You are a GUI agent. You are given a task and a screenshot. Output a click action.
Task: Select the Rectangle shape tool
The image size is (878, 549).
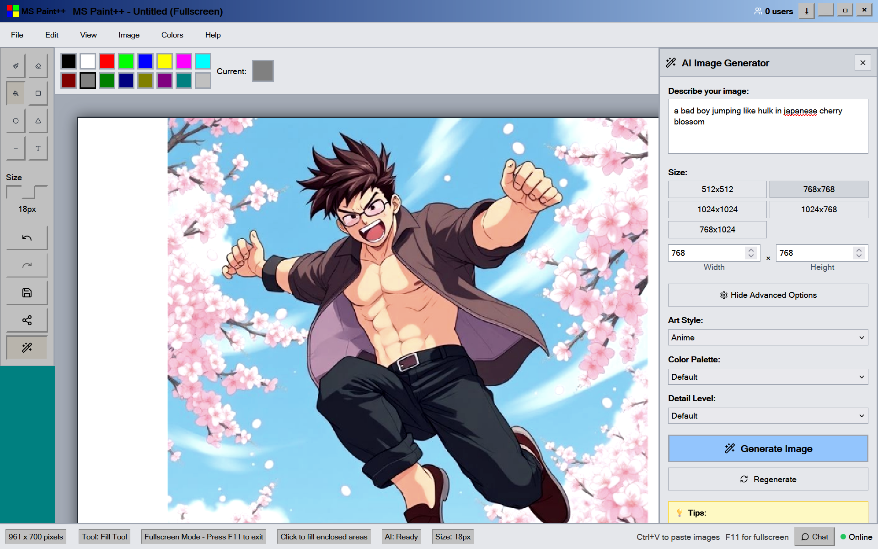38,93
